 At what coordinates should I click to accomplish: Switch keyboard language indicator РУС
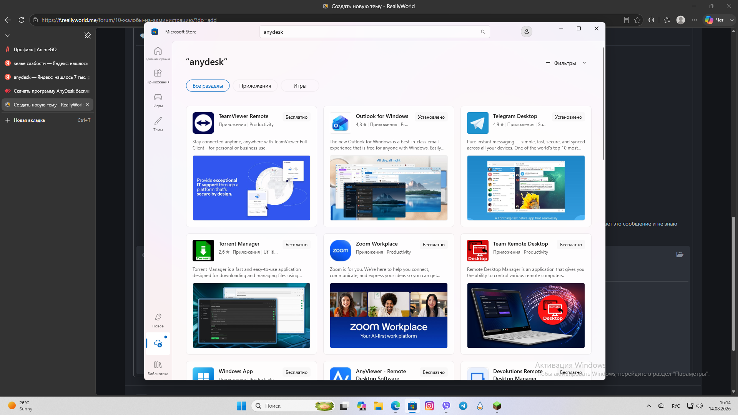[x=676, y=406]
